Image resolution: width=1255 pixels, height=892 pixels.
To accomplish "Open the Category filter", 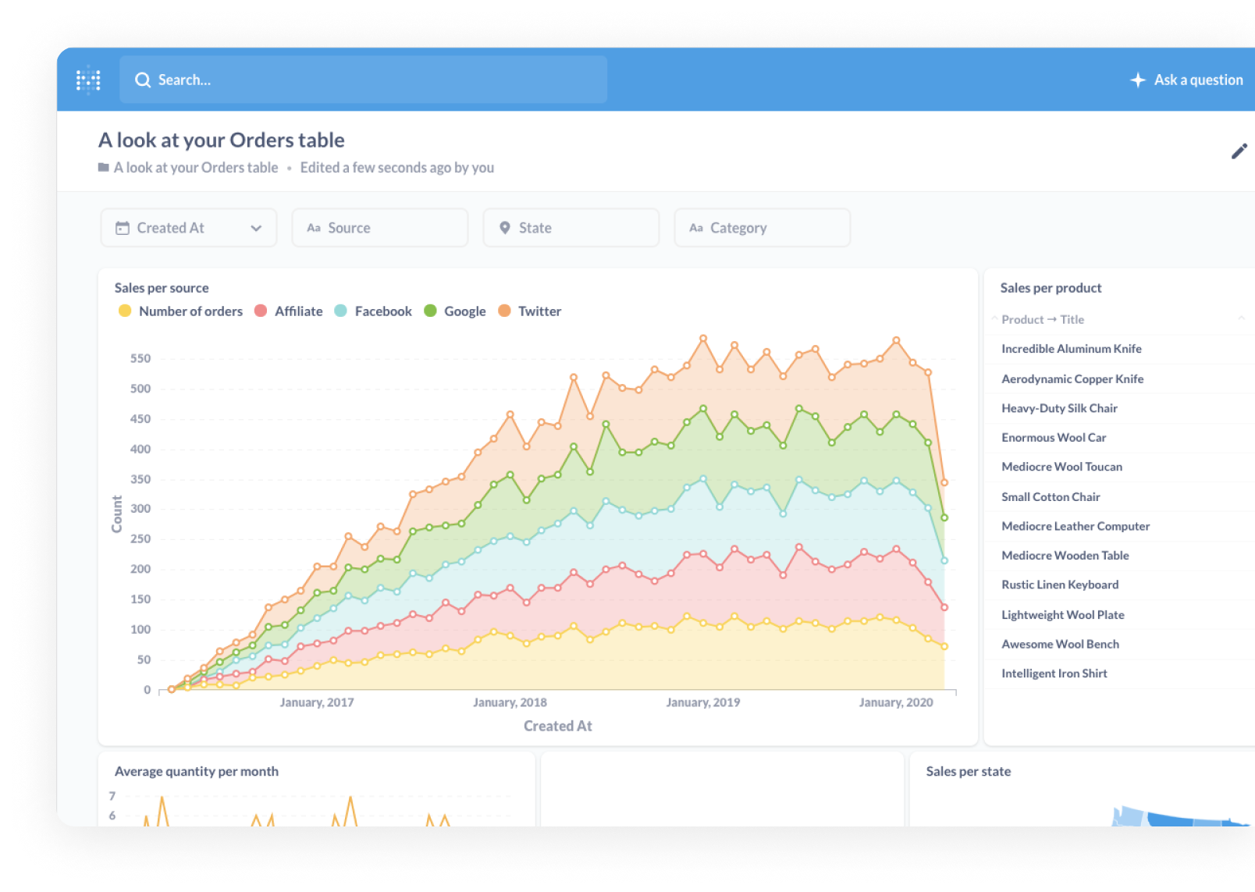I will (761, 227).
